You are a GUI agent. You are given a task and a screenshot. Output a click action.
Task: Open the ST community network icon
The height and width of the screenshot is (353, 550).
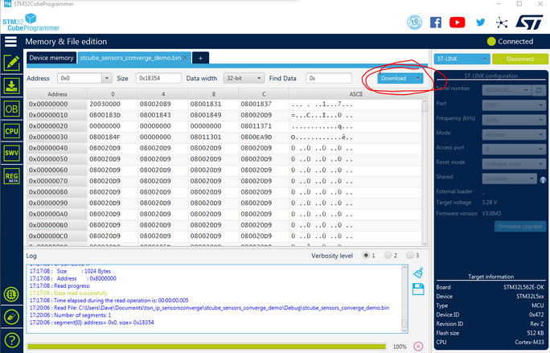tap(502, 23)
